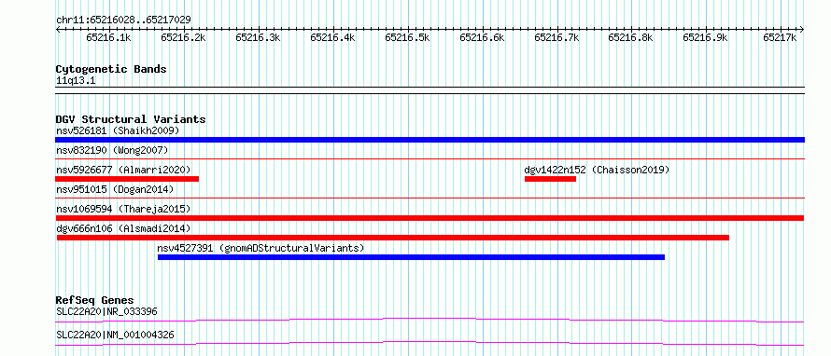Open the dgv666n106 (Alsmadi2014) label
Image resolution: width=831 pixels, height=356 pixels.
point(123,228)
